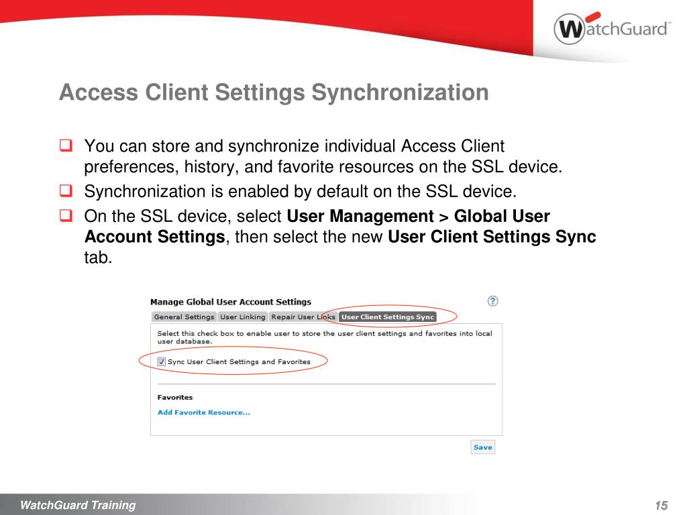Toggle Sync User Client Settings and Favorites checkbox
Image resolution: width=687 pixels, height=515 pixels.
click(161, 361)
